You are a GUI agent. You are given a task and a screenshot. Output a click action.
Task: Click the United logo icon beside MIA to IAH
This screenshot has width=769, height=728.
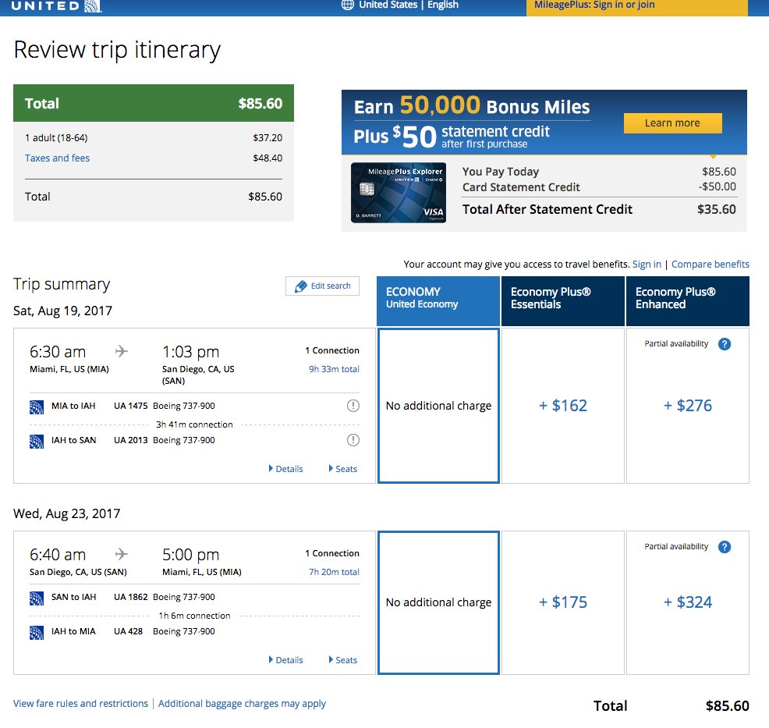click(37, 407)
